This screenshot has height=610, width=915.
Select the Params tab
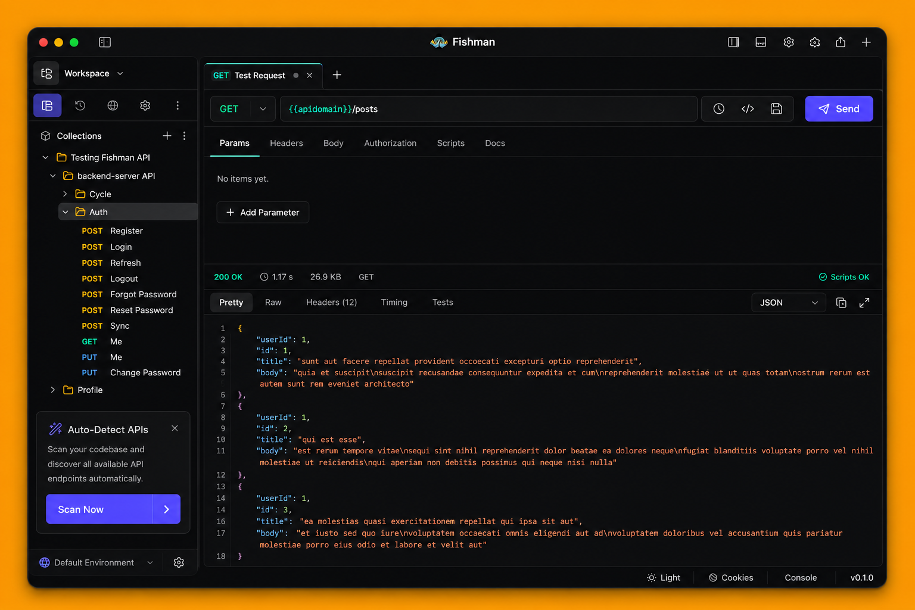(235, 144)
